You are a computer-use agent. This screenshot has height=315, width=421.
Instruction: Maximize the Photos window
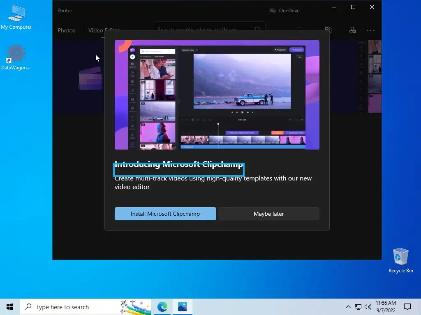[x=353, y=7]
